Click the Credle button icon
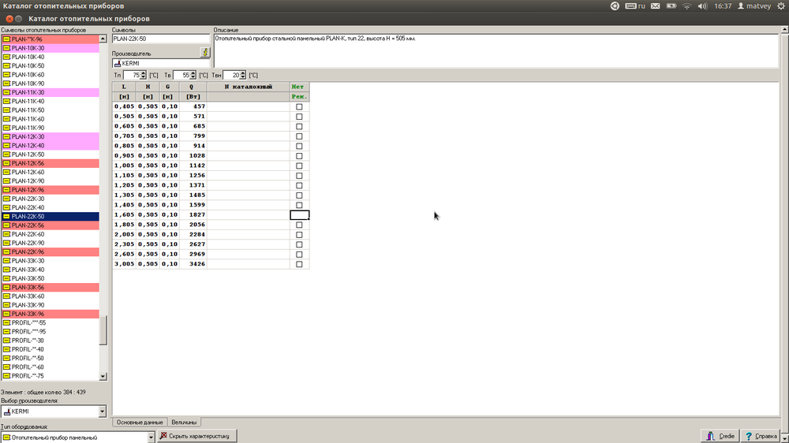 click(x=712, y=436)
